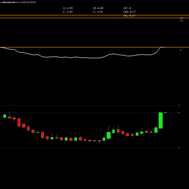
Task: Click the "17" upper axis label
Action: pyautogui.click(x=181, y=21)
